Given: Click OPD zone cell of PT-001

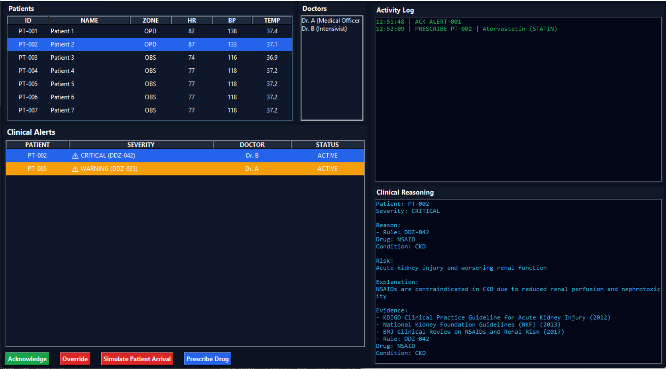Looking at the screenshot, I should coord(150,31).
